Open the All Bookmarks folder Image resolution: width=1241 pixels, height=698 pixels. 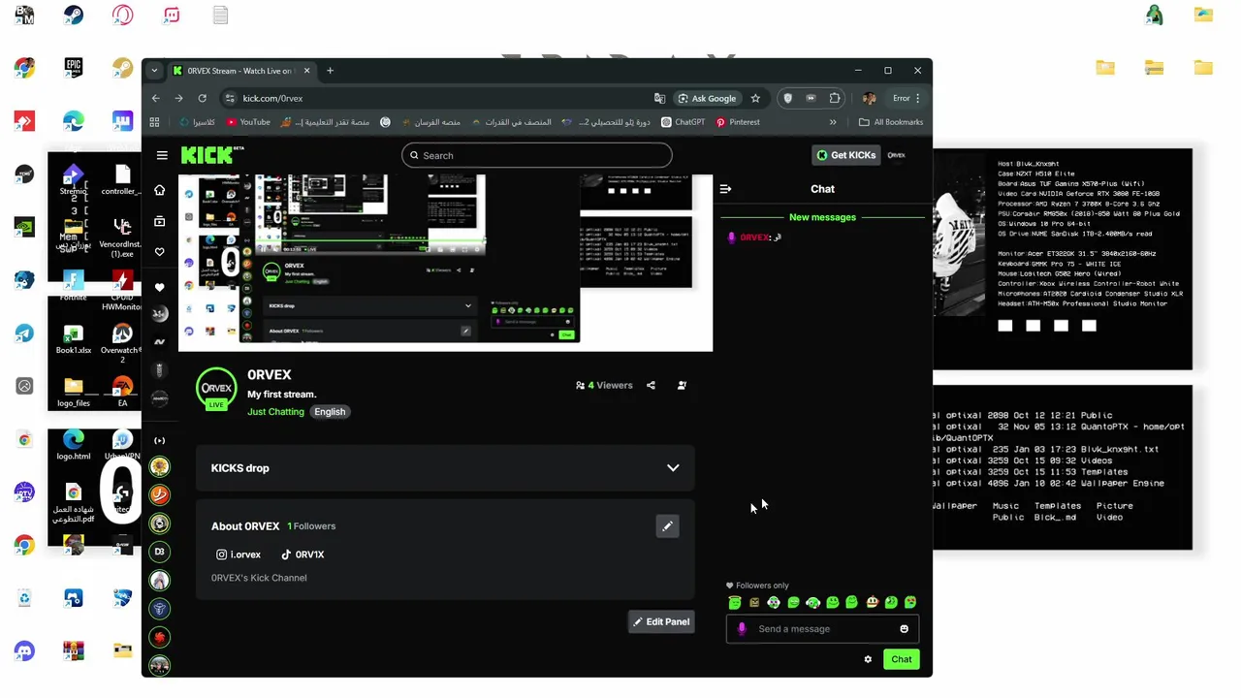(x=891, y=122)
